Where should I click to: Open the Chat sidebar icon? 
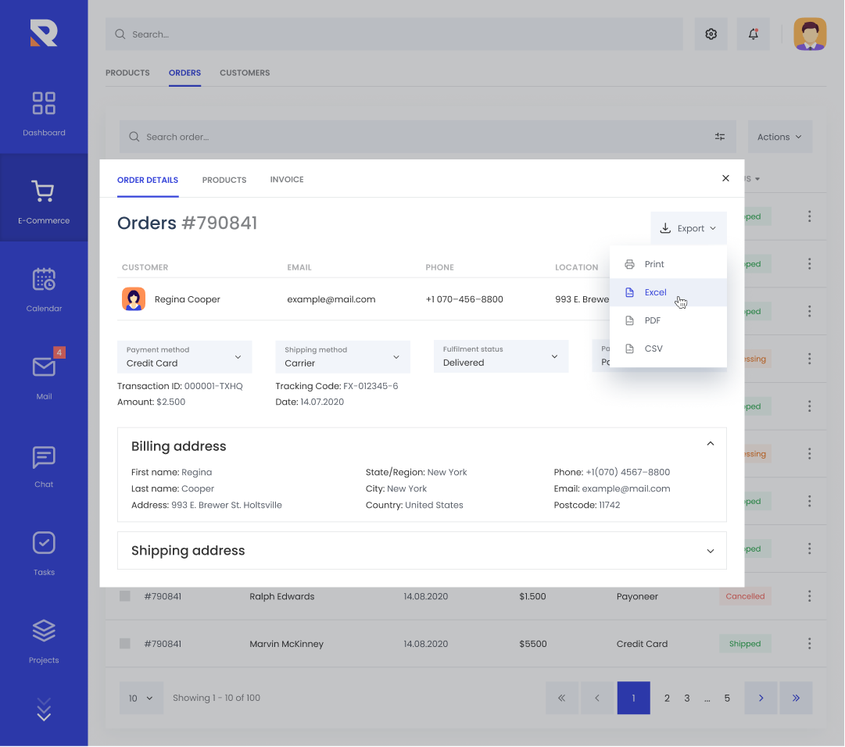point(44,457)
